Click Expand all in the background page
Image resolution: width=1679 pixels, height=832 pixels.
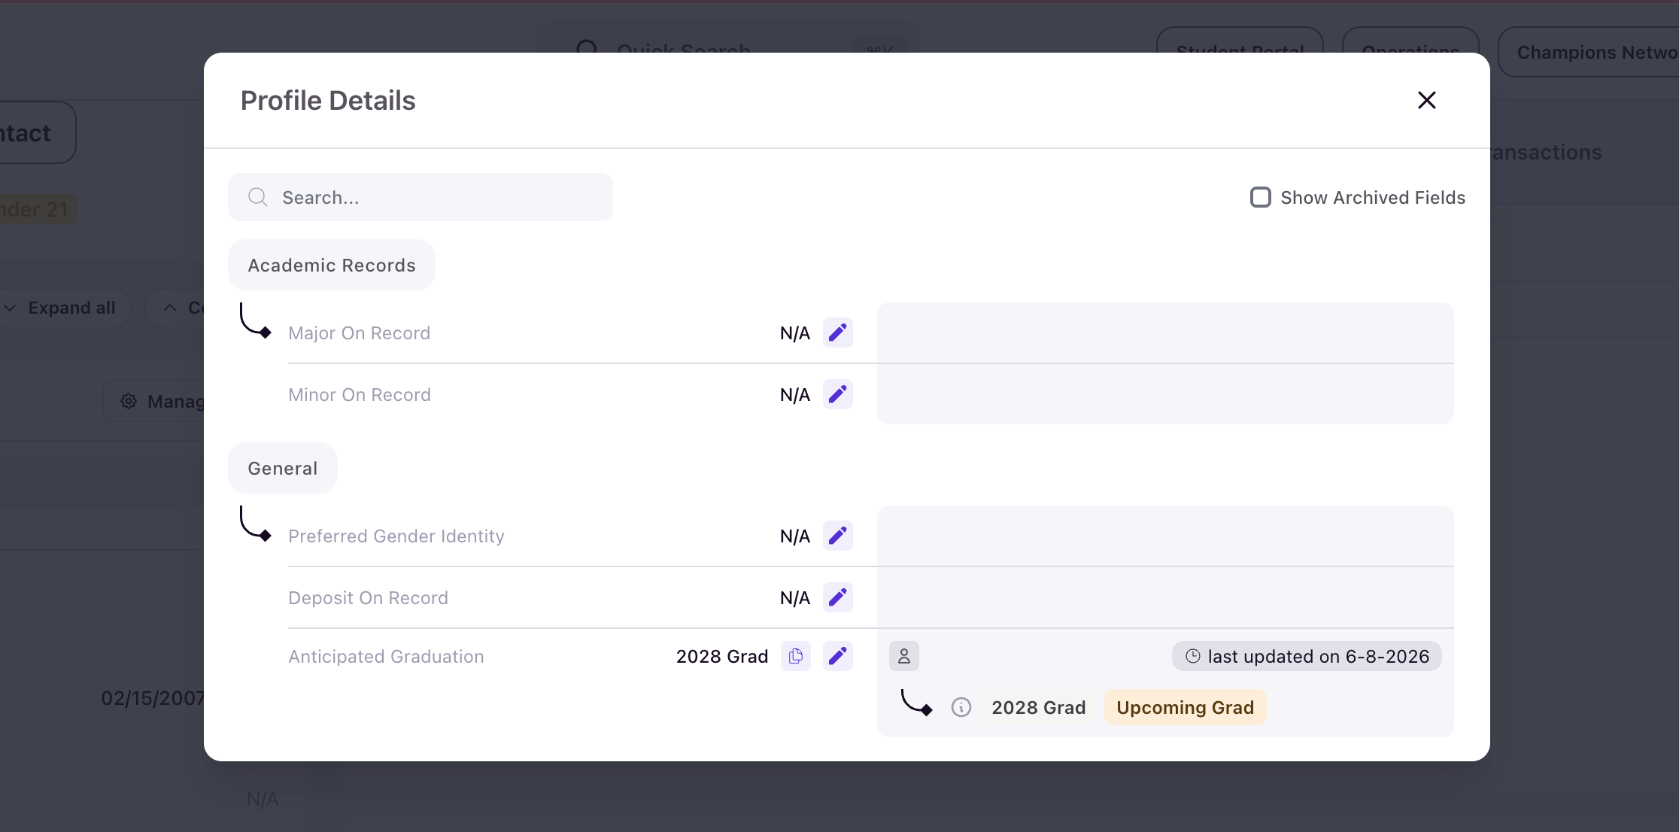(65, 308)
